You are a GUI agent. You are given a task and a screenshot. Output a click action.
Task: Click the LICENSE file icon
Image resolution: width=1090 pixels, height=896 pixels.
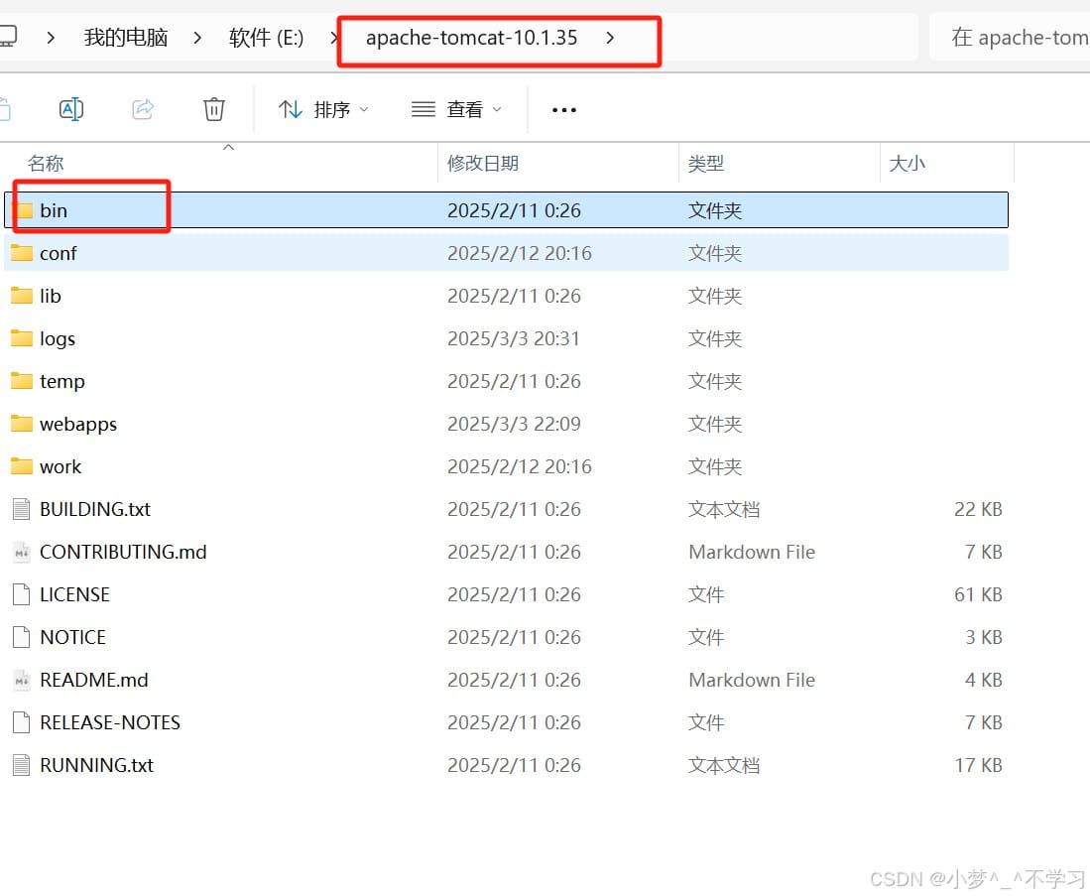[22, 594]
